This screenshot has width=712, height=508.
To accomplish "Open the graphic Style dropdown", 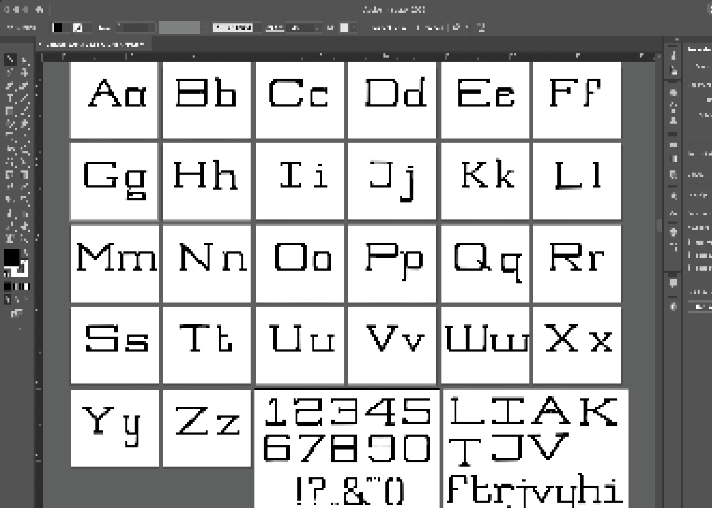I will [x=354, y=28].
